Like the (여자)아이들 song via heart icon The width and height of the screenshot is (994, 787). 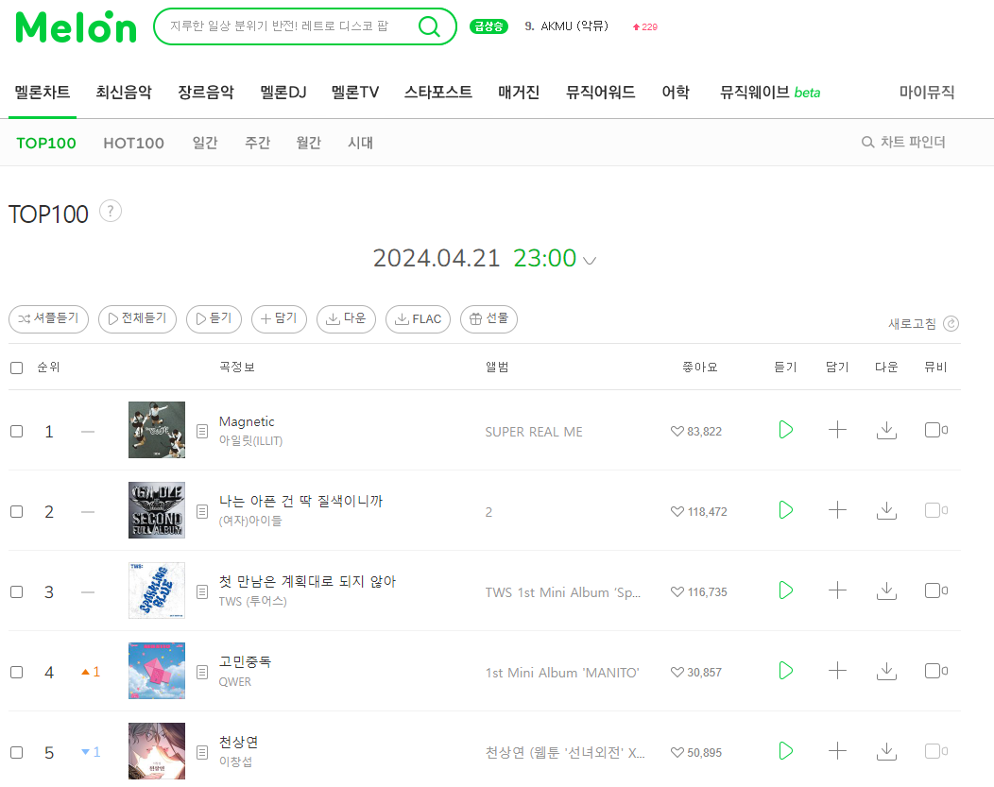pos(677,511)
